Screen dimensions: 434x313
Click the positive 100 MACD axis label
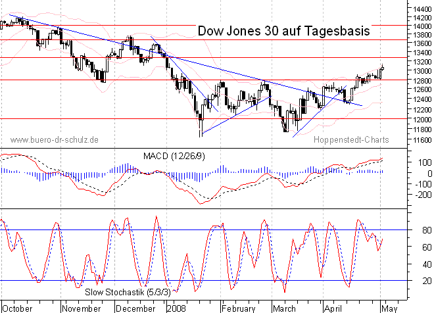(x=425, y=162)
